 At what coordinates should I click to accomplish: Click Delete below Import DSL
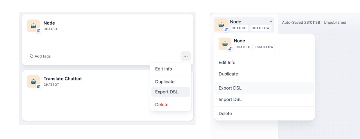coord(225,114)
